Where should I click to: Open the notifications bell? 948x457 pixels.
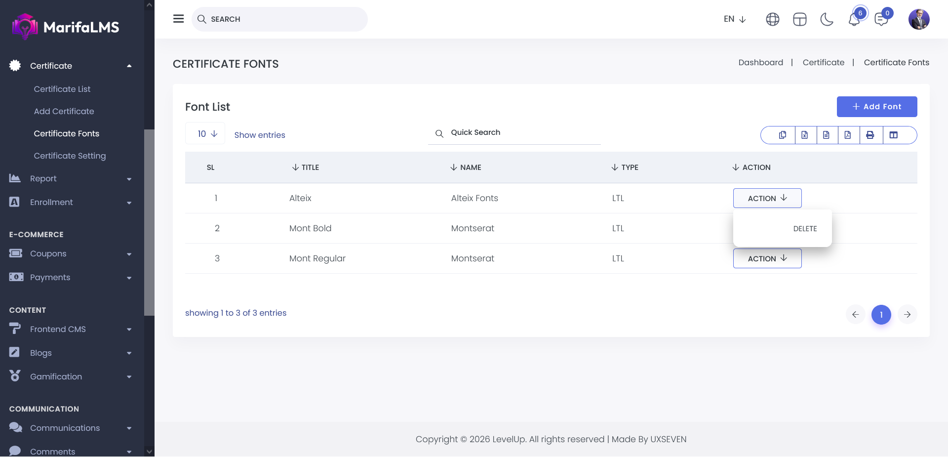(x=854, y=20)
